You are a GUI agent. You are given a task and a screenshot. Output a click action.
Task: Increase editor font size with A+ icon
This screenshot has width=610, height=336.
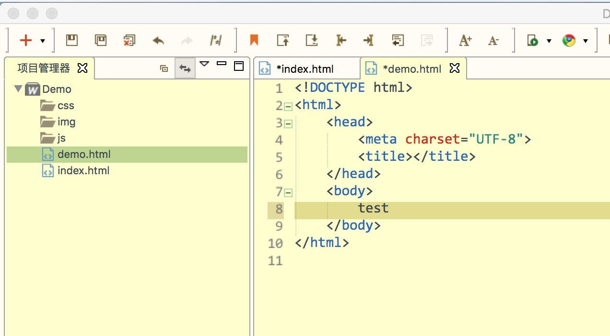(465, 41)
